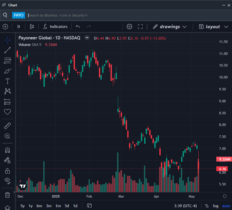
Task: Open the candlestick chart style menu
Action: [x=32, y=27]
